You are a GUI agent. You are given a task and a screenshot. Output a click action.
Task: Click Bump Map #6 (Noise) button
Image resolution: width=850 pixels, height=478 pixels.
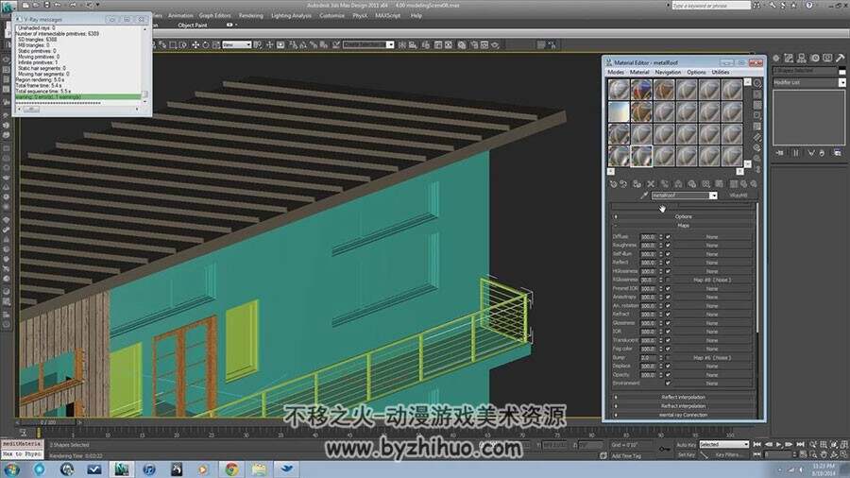pyautogui.click(x=712, y=358)
